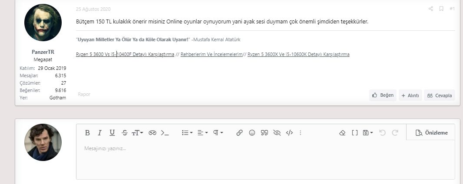Image resolution: width=463 pixels, height=184 pixels.
Task: Insert a quote block
Action: click(264, 133)
